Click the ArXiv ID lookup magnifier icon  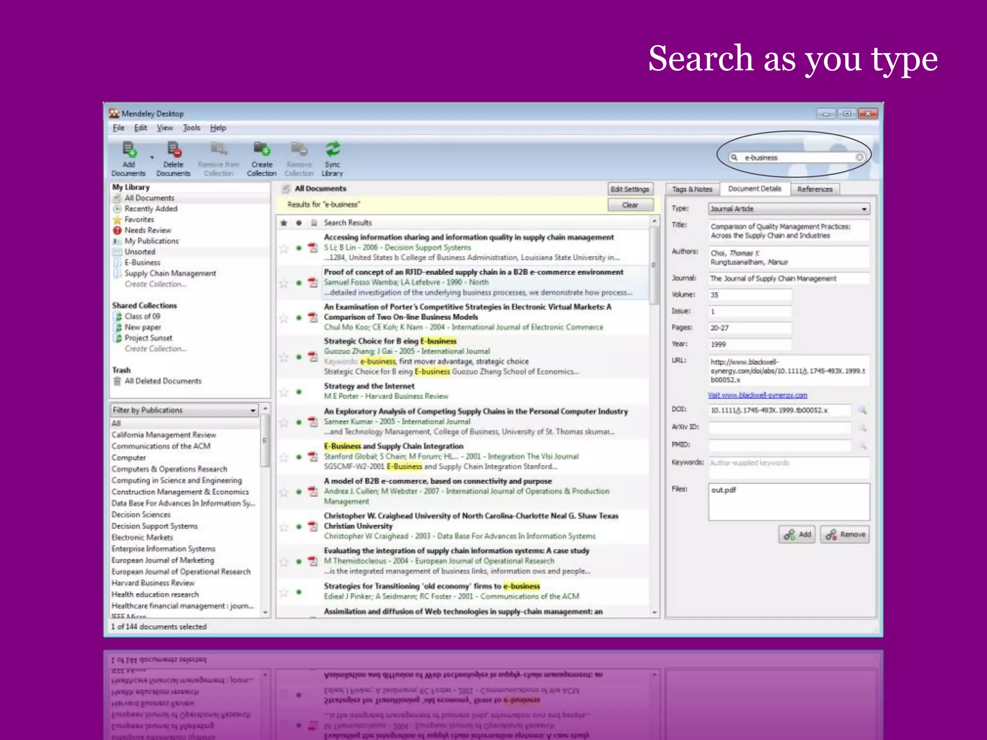pos(862,427)
